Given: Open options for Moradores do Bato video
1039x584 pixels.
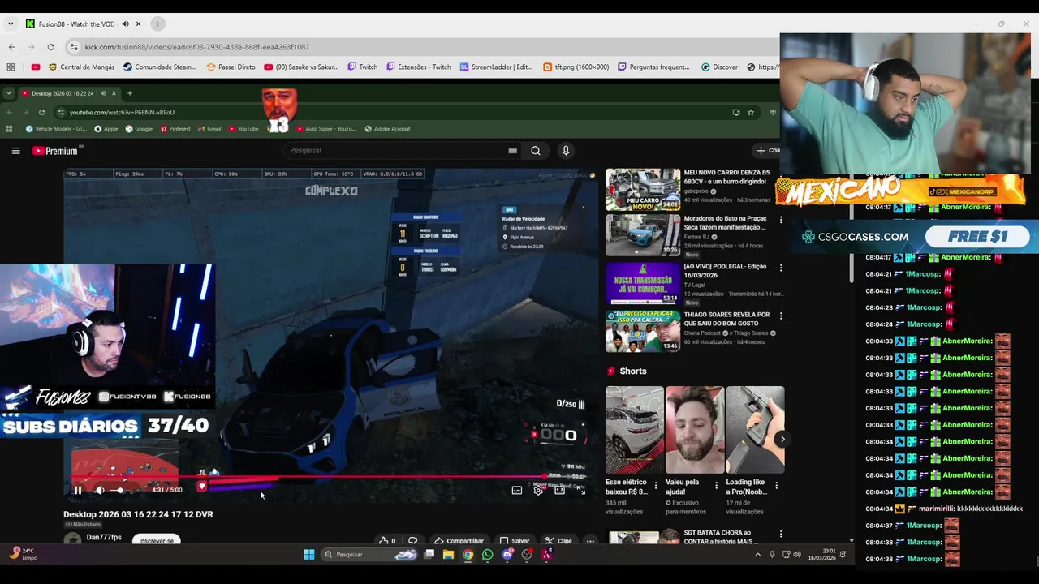Looking at the screenshot, I should coord(781,220).
